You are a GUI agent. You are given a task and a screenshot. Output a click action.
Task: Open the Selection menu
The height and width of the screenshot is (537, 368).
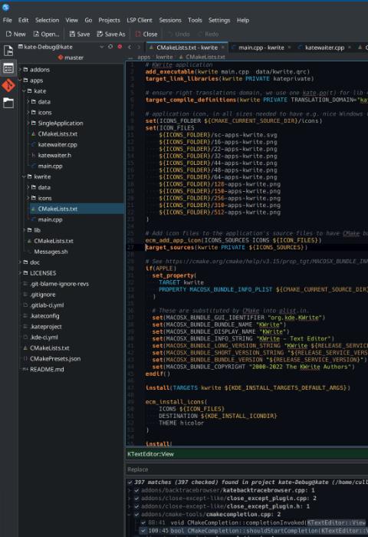47,20
